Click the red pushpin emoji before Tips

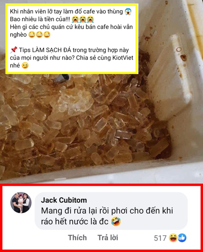[x=14, y=50]
